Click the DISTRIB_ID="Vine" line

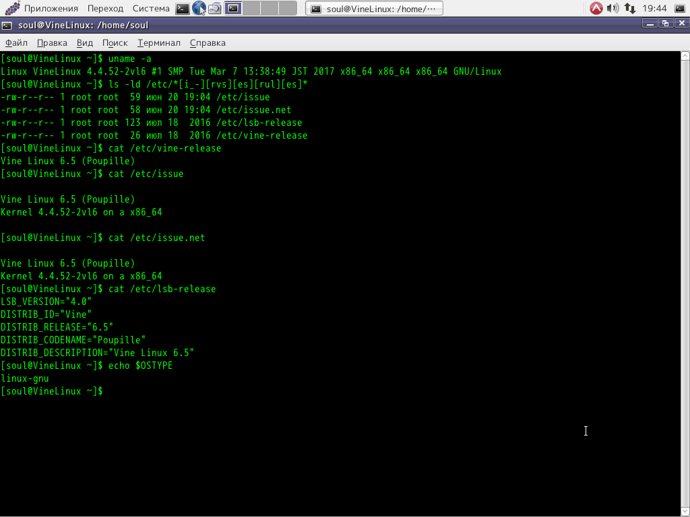pyautogui.click(x=46, y=314)
